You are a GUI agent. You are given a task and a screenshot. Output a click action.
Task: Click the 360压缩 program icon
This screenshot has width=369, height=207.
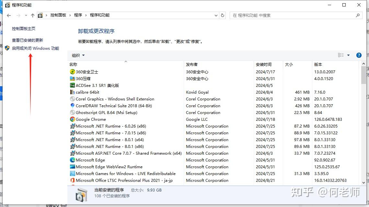pos(73,78)
